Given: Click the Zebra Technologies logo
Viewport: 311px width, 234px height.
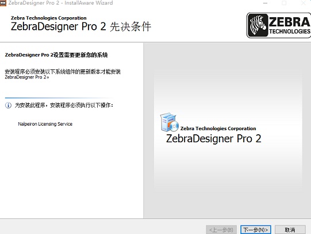Looking at the screenshot, I should pyautogui.click(x=279, y=25).
